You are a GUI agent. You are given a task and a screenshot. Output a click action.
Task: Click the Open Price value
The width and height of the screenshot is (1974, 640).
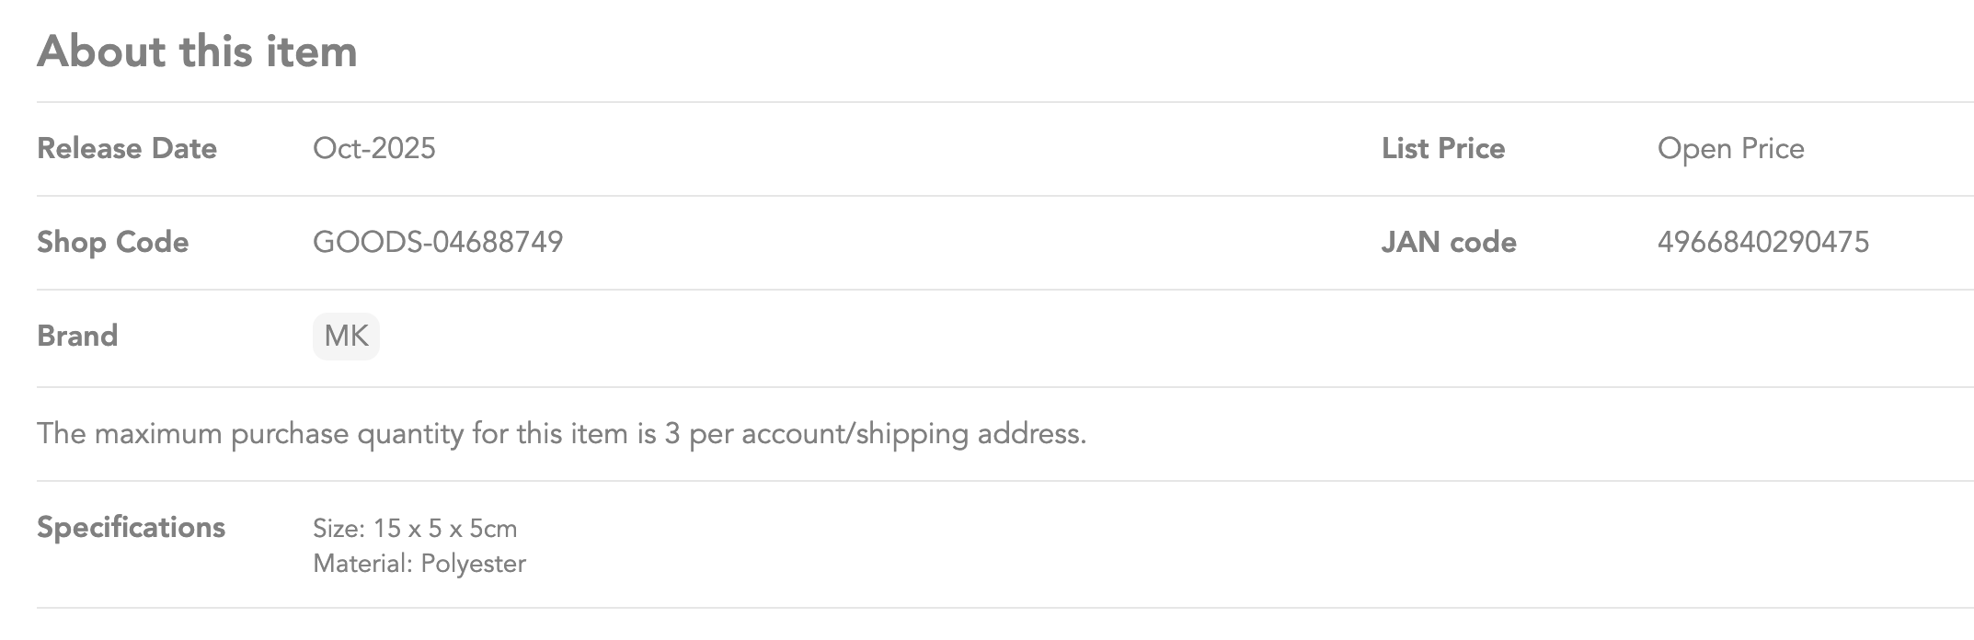[1730, 149]
